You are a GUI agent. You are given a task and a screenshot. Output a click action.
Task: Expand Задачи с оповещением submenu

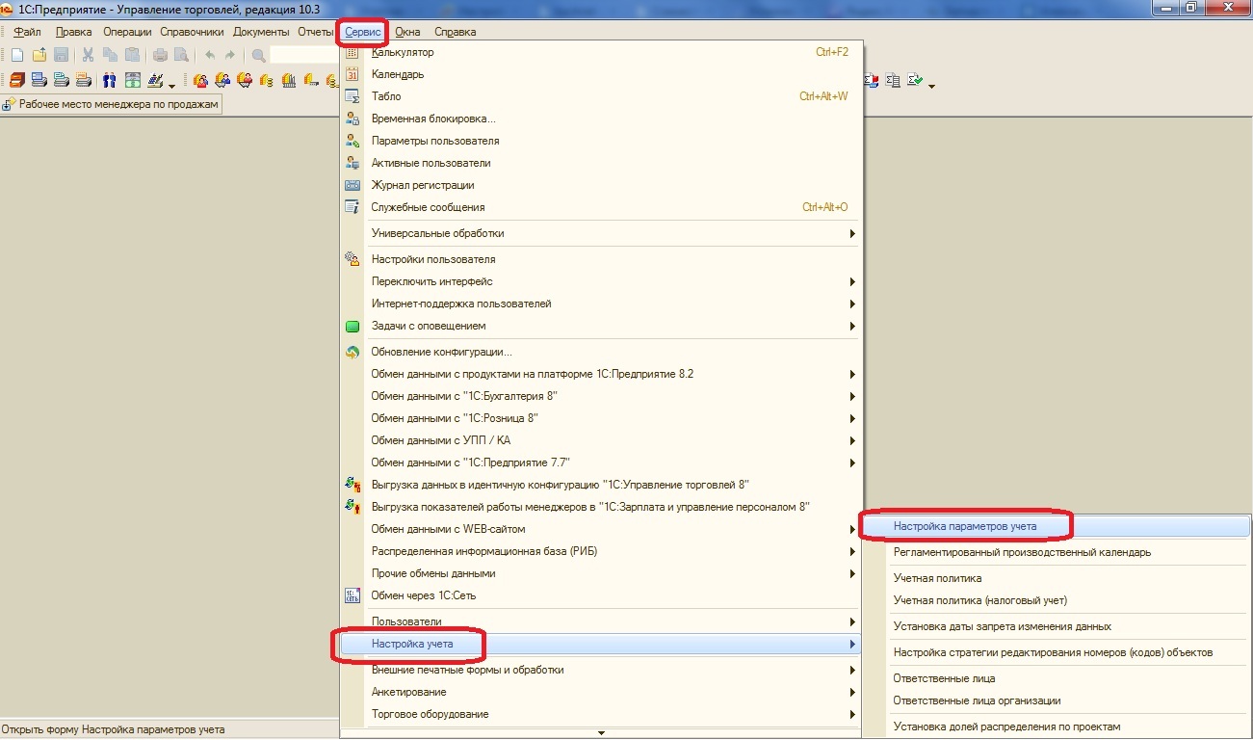(x=602, y=326)
